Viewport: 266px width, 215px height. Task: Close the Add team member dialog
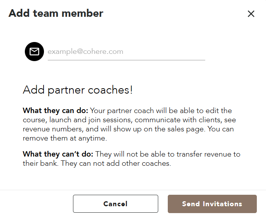pos(251,14)
